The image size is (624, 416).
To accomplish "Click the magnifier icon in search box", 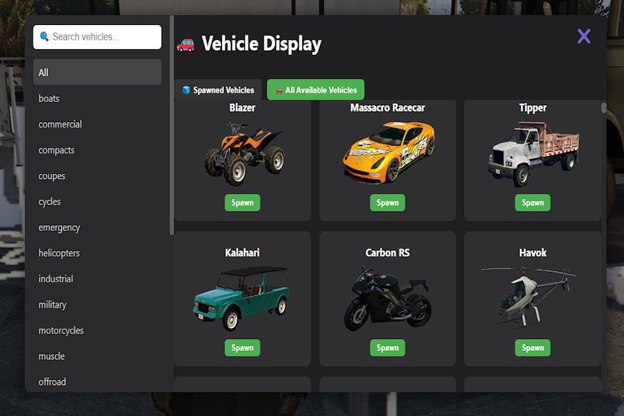I will pyautogui.click(x=44, y=37).
